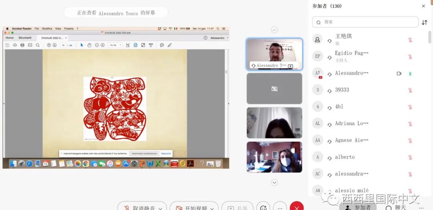Click the cloud upload icon in Acrobat toolbar
The width and height of the screenshot is (433, 210).
pyautogui.click(x=15, y=45)
